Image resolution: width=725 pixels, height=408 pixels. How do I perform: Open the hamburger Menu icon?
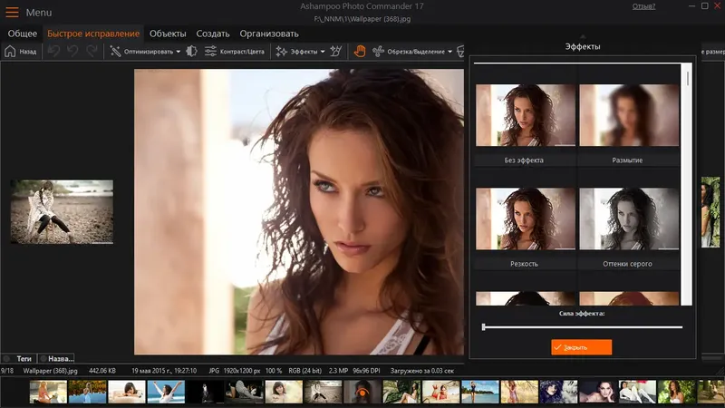12,13
